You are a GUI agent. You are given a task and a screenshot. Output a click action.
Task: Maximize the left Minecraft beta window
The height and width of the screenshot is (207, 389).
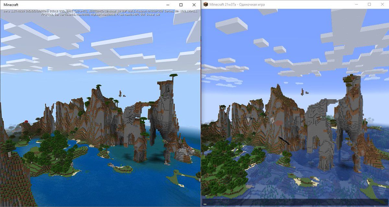(181, 5)
